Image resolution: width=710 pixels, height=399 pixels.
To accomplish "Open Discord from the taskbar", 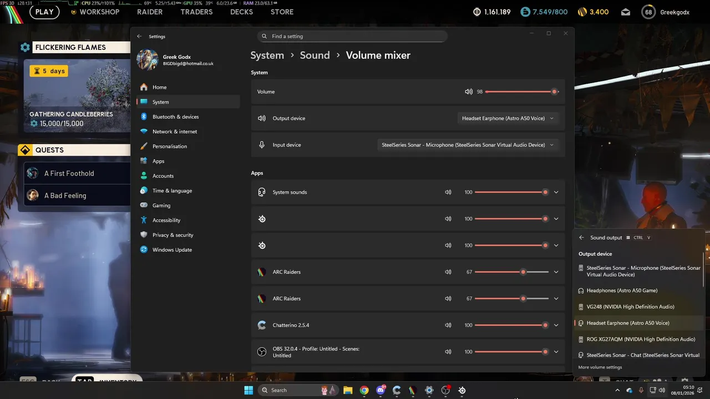I will (381, 390).
